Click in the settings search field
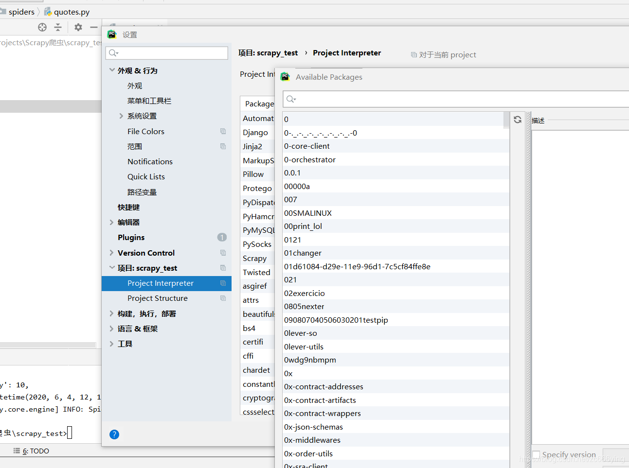The image size is (629, 468). click(167, 53)
